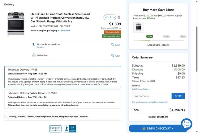Screen dimensions: 198x133
Task: Focus the Promo Code input field
Action: (152, 96)
